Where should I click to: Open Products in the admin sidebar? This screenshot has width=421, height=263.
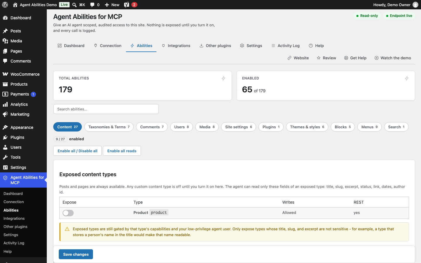23,84
